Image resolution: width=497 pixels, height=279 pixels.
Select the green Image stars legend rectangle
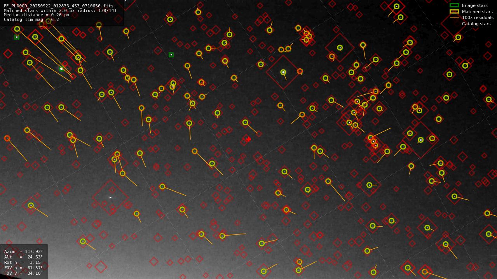[x=454, y=5]
